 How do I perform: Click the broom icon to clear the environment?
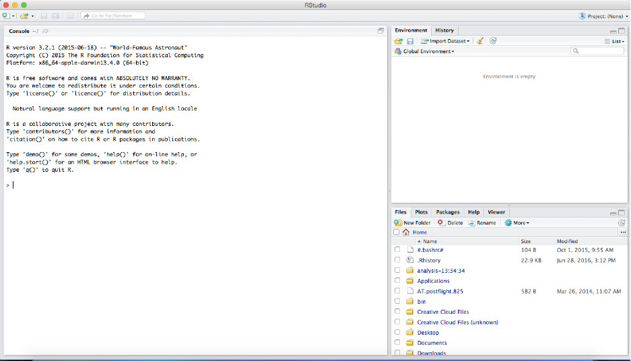coord(480,41)
